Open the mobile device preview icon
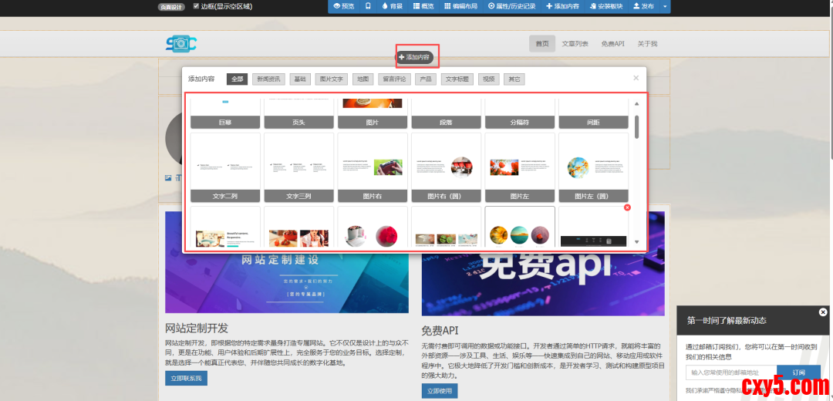 [x=367, y=6]
